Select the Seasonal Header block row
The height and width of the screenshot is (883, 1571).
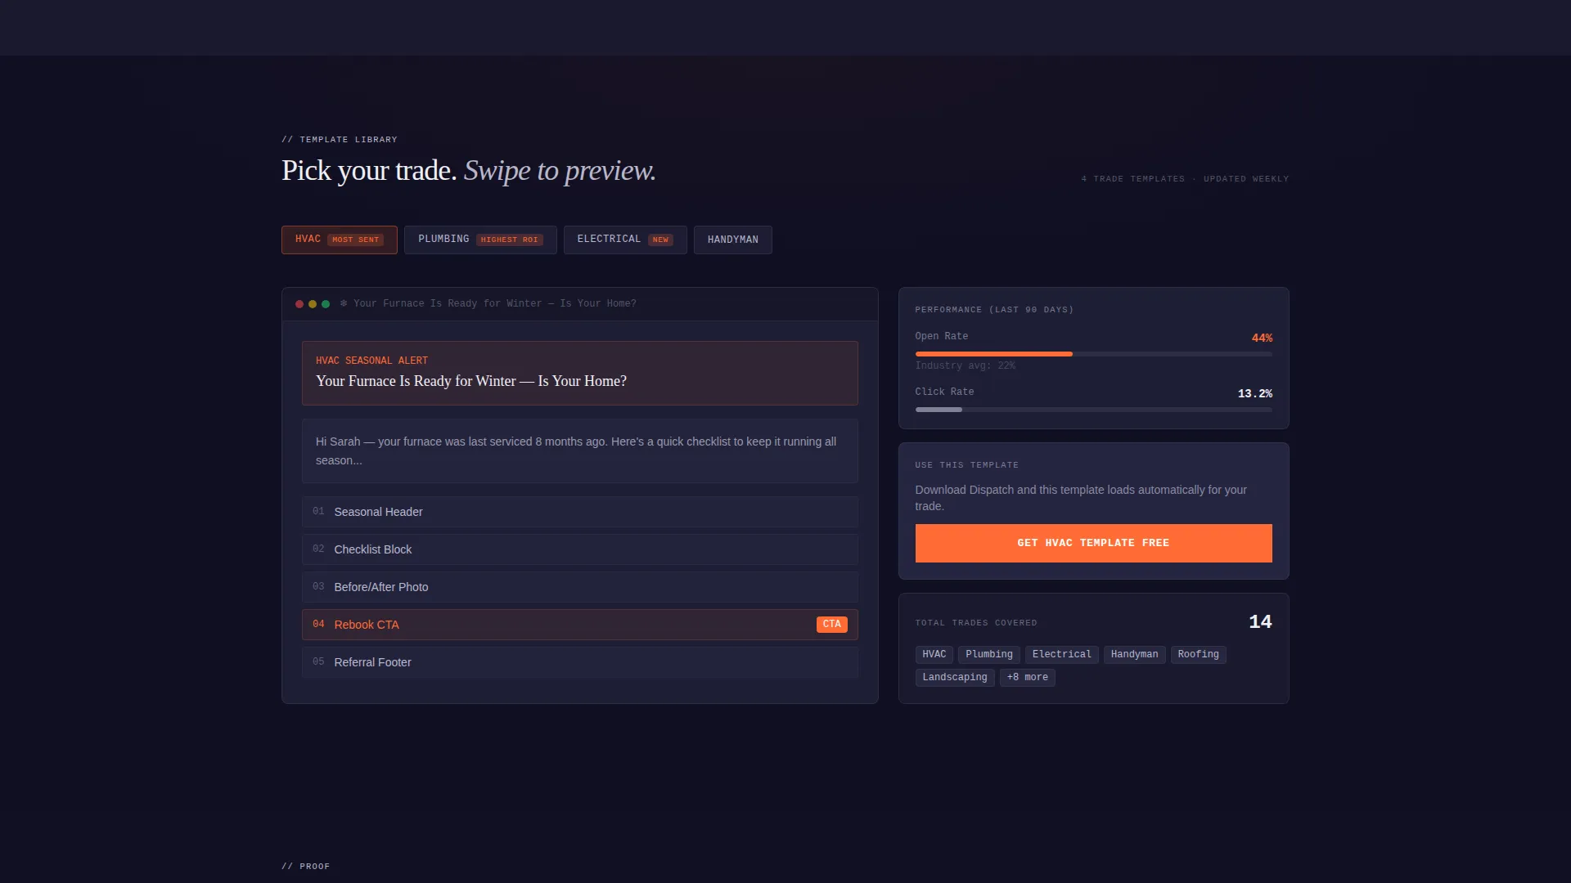coord(580,512)
